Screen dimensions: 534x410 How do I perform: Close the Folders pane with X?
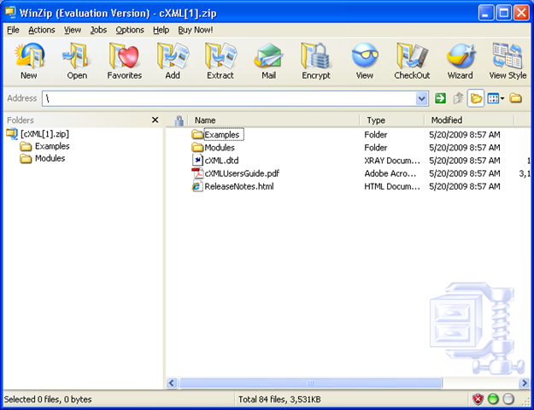pos(155,120)
